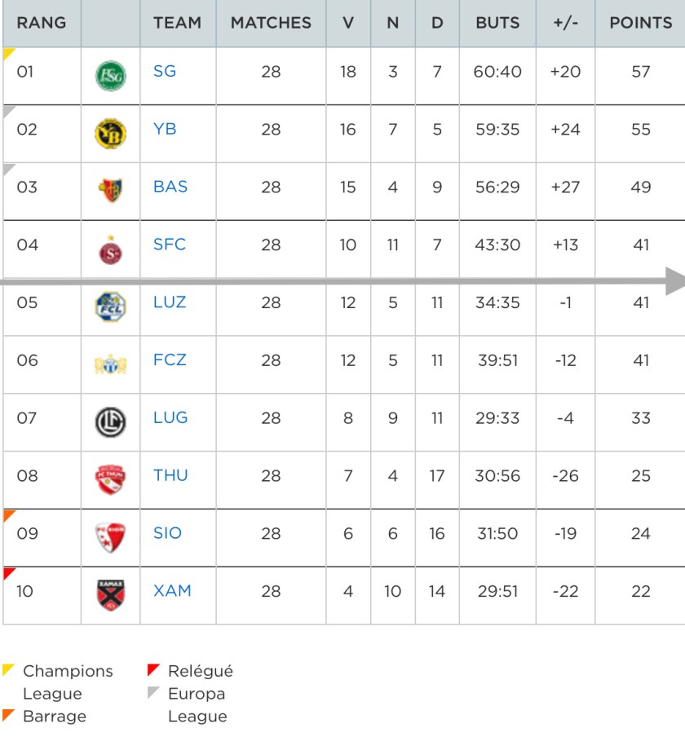Viewport: 685px width, 750px height.
Task: Click the FC Sion crest
Action: click(110, 537)
